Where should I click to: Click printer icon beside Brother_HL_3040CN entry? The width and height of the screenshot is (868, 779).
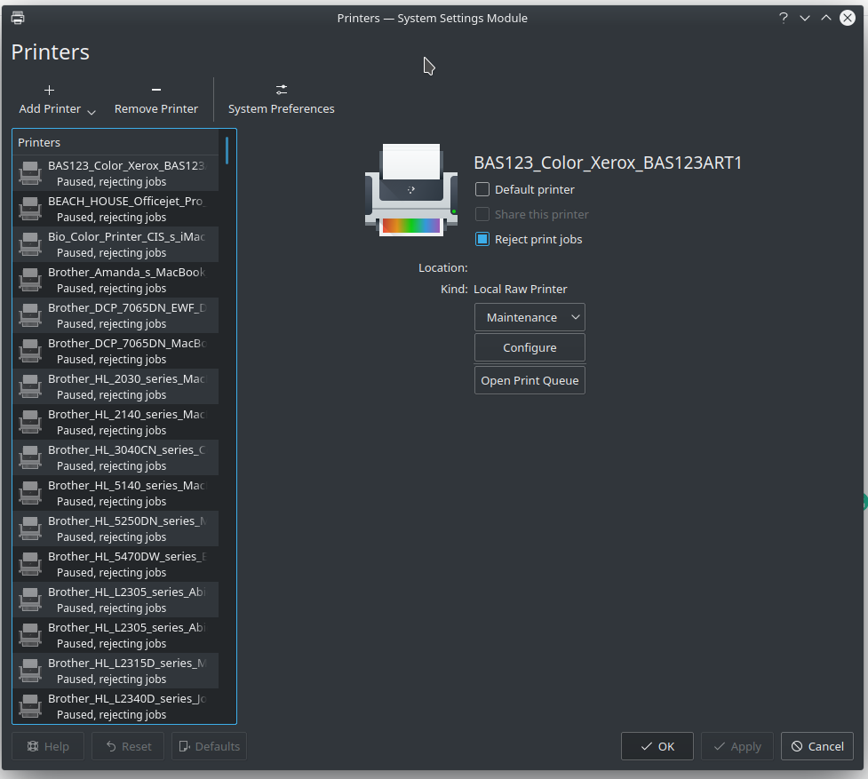click(30, 457)
